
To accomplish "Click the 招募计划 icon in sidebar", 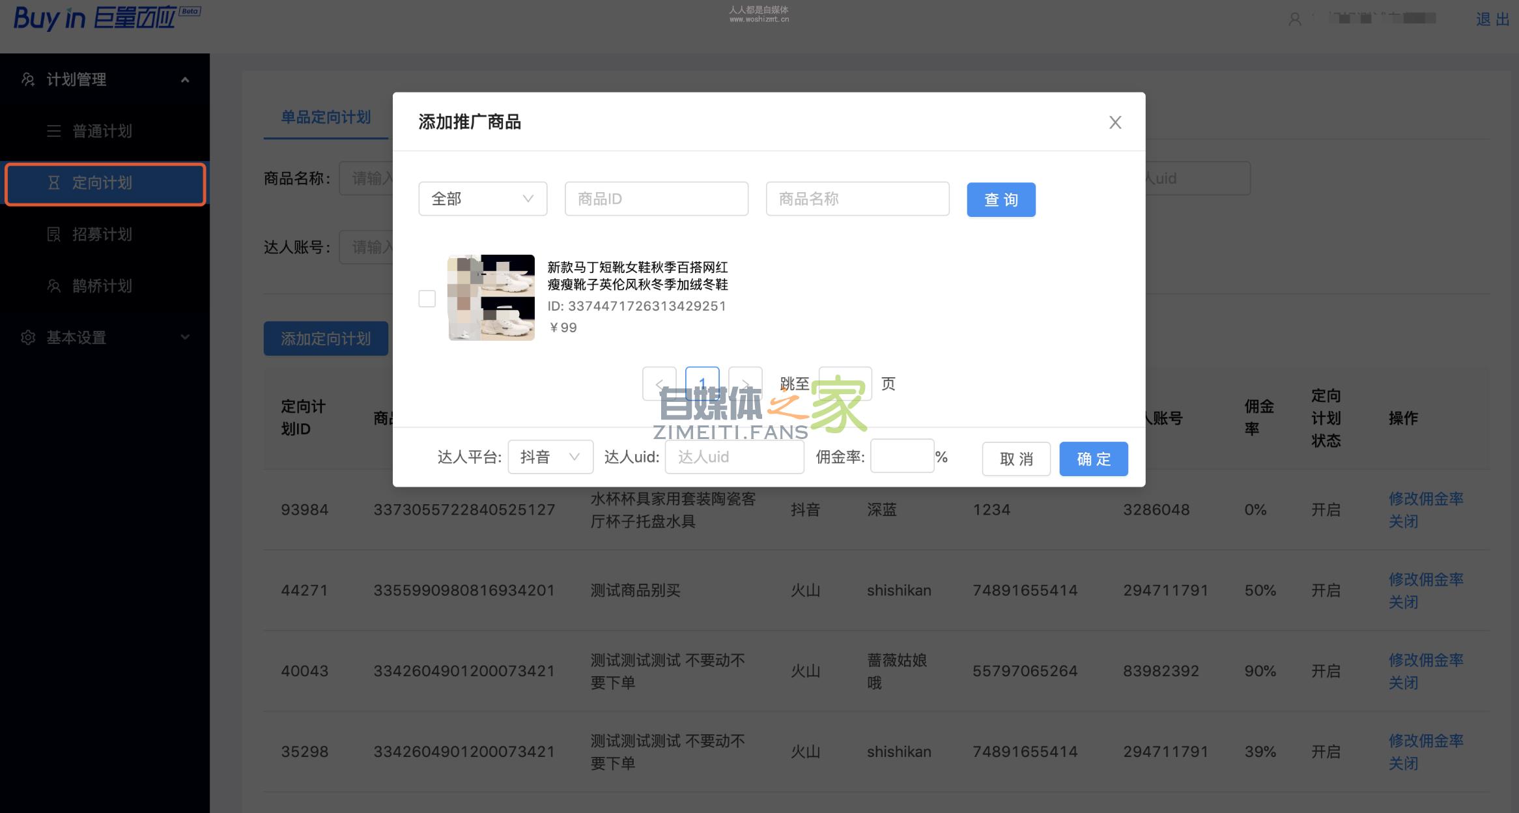I will pos(55,235).
